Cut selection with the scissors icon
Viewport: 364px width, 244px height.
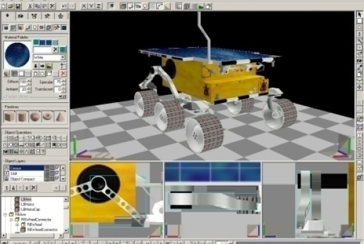click(x=30, y=6)
